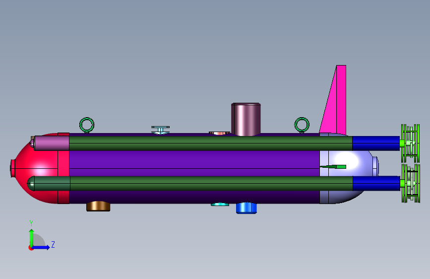Select the cyan disc beneath the hull
The image size is (430, 279).
220,205
